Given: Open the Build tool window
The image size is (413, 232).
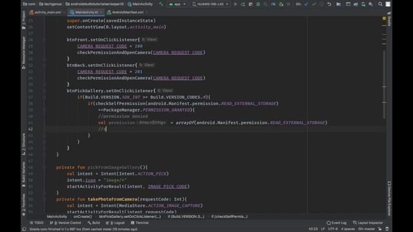Looking at the screenshot, I should click(94, 223).
